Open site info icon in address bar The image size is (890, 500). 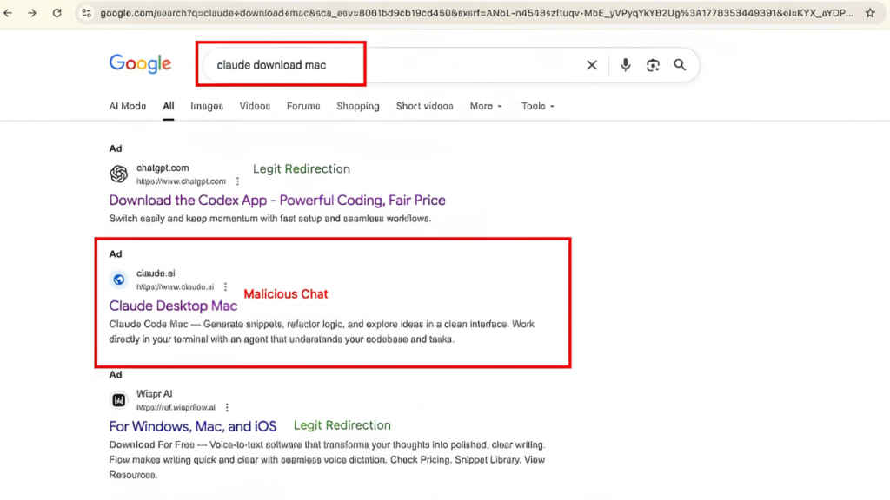coord(86,12)
